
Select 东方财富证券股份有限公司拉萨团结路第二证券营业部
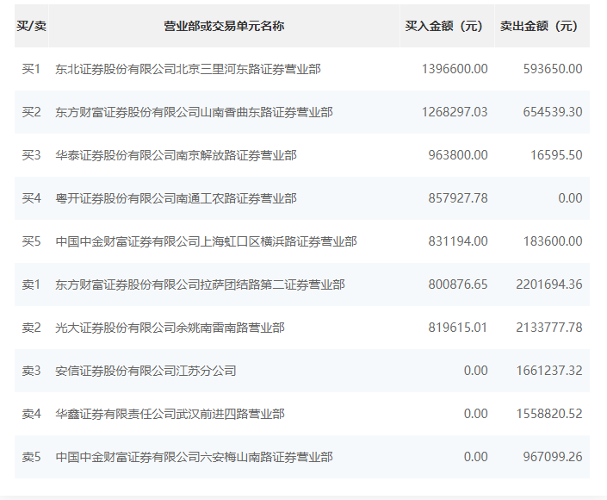coord(200,284)
